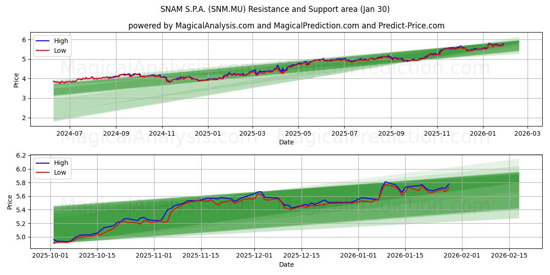This screenshot has height=275, width=550.
Task: Click the 'Date' axis label under the top chart
Action: [286, 142]
